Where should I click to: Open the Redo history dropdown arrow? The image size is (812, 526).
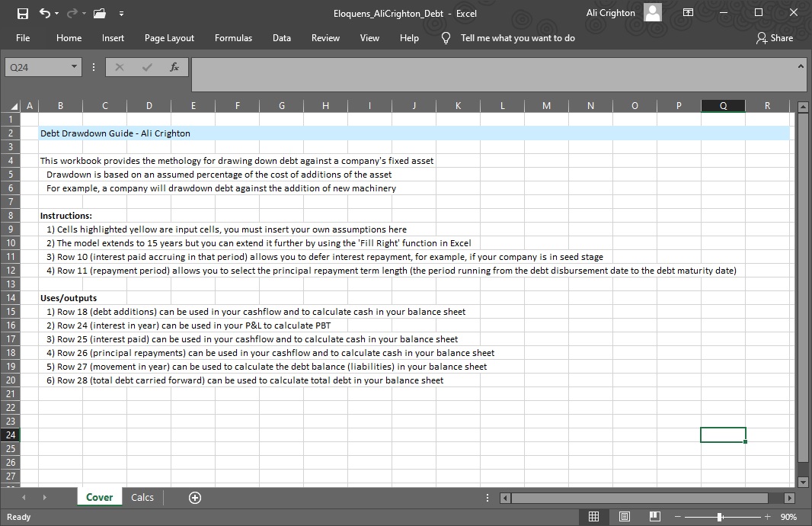point(84,14)
